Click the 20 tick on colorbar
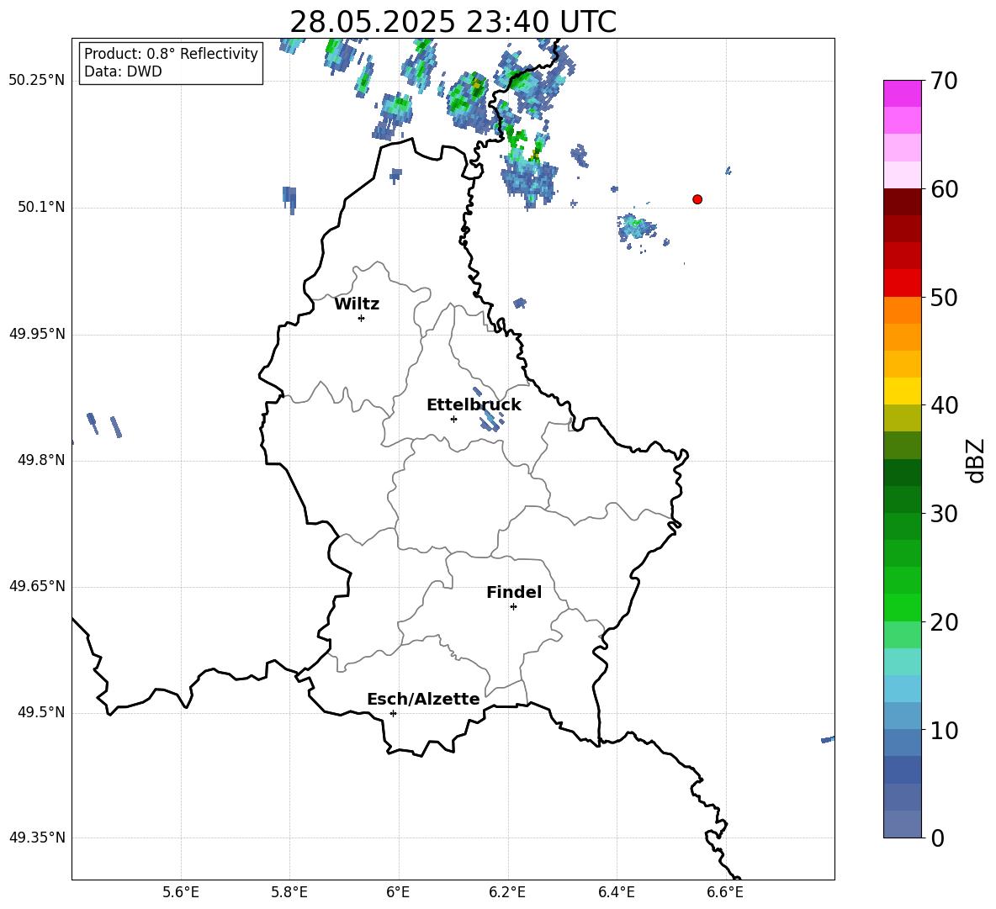 944,622
